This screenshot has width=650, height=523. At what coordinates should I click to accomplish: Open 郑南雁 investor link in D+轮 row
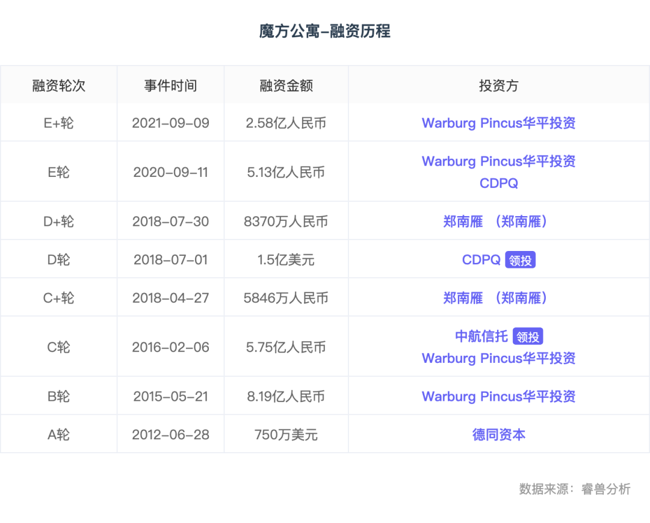tap(495, 221)
